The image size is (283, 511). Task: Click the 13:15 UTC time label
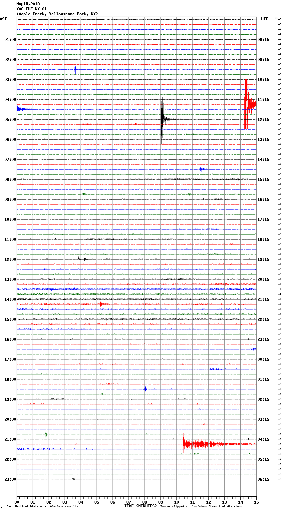coord(263,140)
